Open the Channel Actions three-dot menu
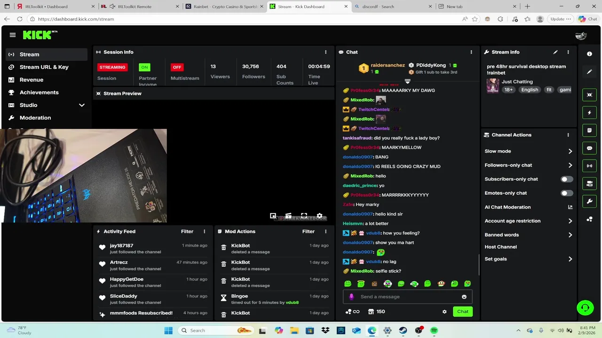Viewport: 602px width, 338px height. point(568,135)
